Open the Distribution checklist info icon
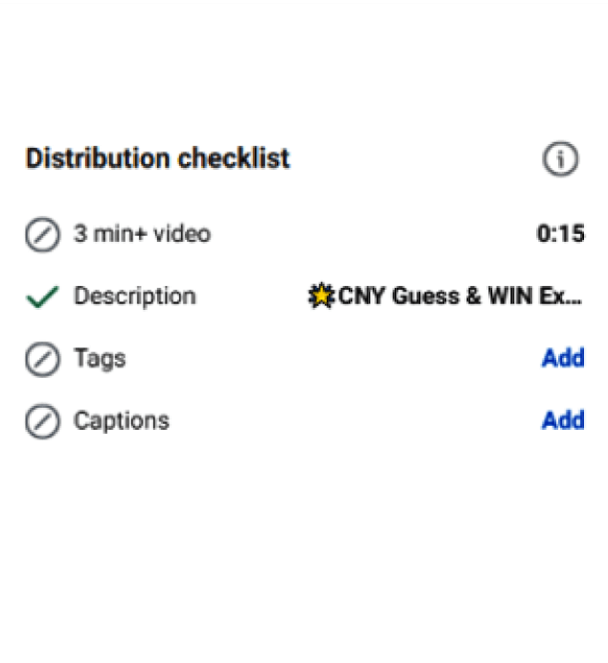Viewport: 608px width, 663px height. click(561, 160)
